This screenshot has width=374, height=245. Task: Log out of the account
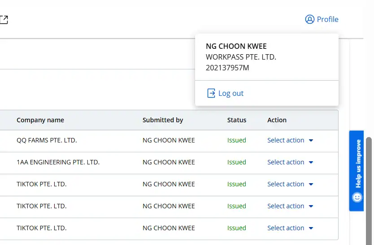(x=230, y=93)
